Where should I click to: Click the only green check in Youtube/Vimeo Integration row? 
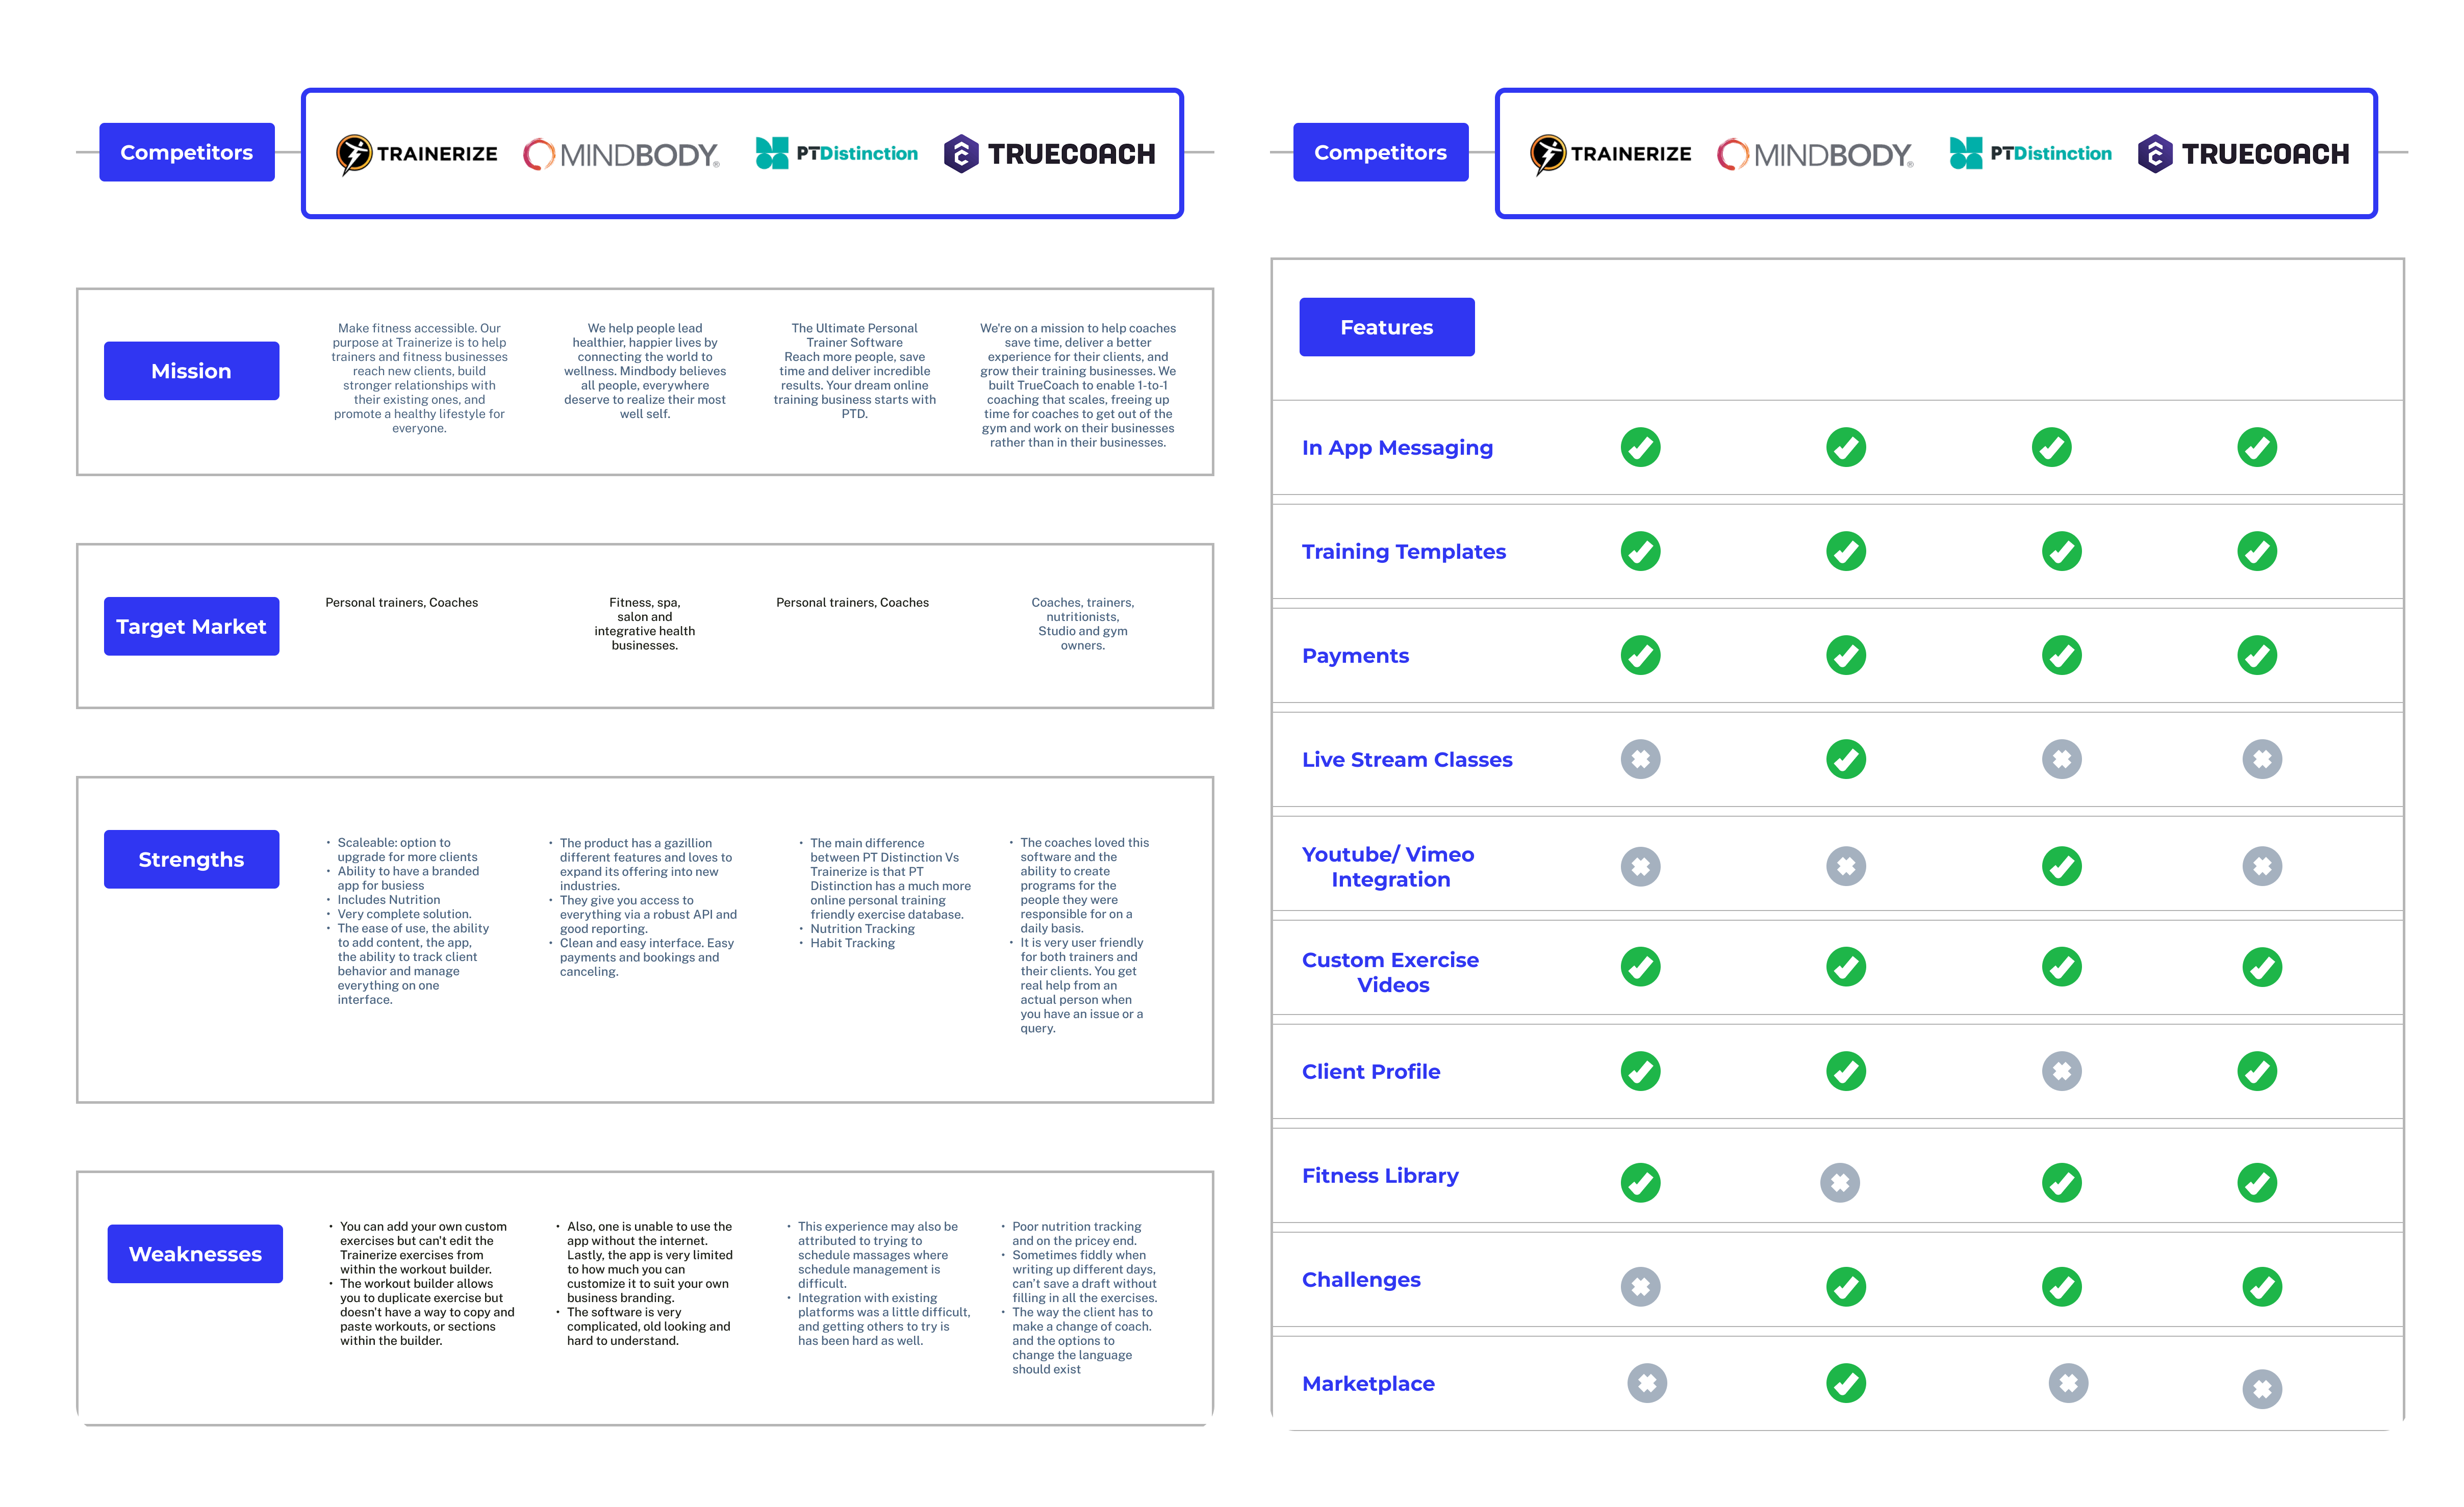click(x=2062, y=867)
